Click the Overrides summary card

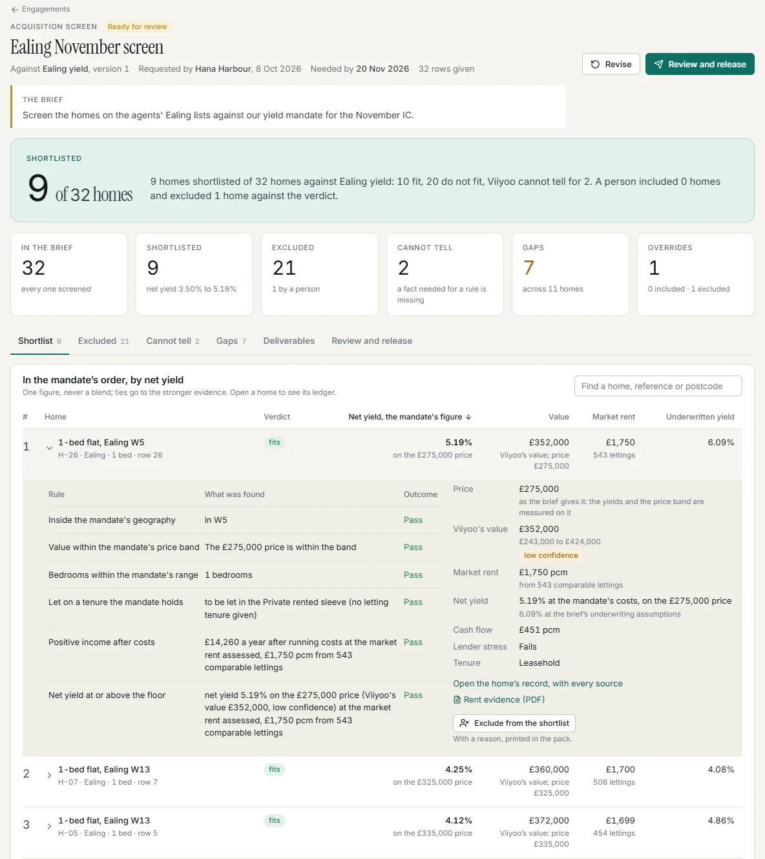click(696, 274)
